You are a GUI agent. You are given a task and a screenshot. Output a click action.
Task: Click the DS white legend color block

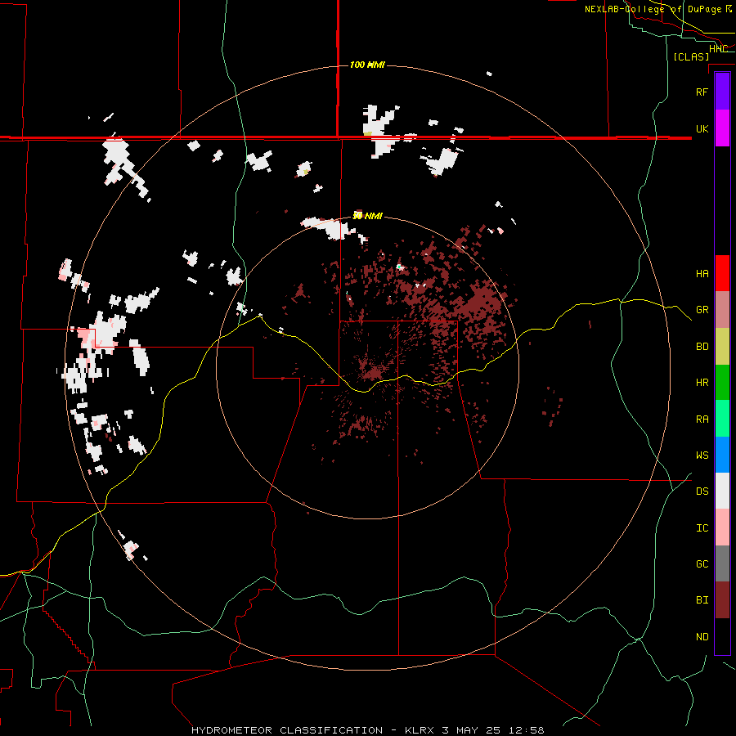(722, 491)
